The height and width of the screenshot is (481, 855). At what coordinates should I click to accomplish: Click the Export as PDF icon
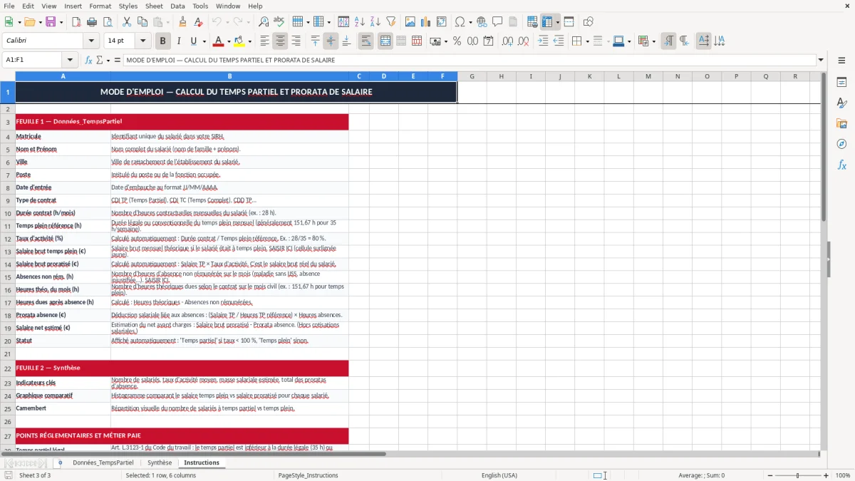[76, 22]
